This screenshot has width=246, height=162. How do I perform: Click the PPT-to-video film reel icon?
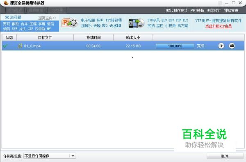[x=70, y=23]
